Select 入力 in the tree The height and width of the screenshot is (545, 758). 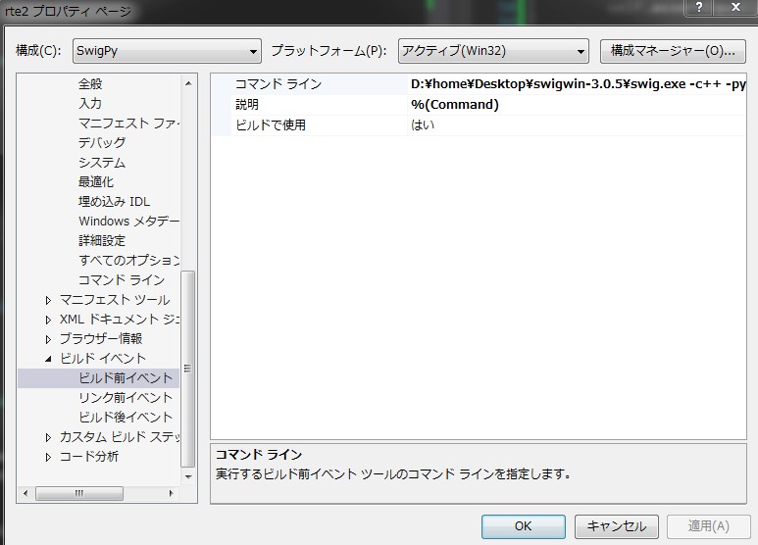pos(90,103)
